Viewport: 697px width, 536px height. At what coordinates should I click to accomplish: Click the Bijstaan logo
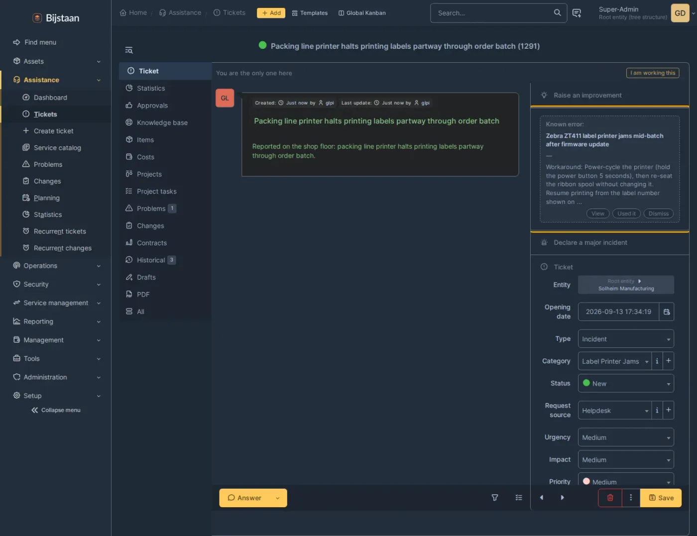(56, 18)
